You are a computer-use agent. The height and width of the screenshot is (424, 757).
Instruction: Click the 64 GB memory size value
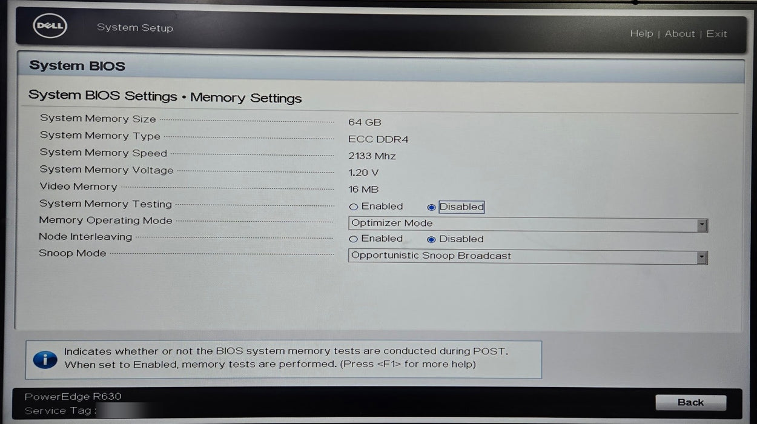pyautogui.click(x=365, y=122)
